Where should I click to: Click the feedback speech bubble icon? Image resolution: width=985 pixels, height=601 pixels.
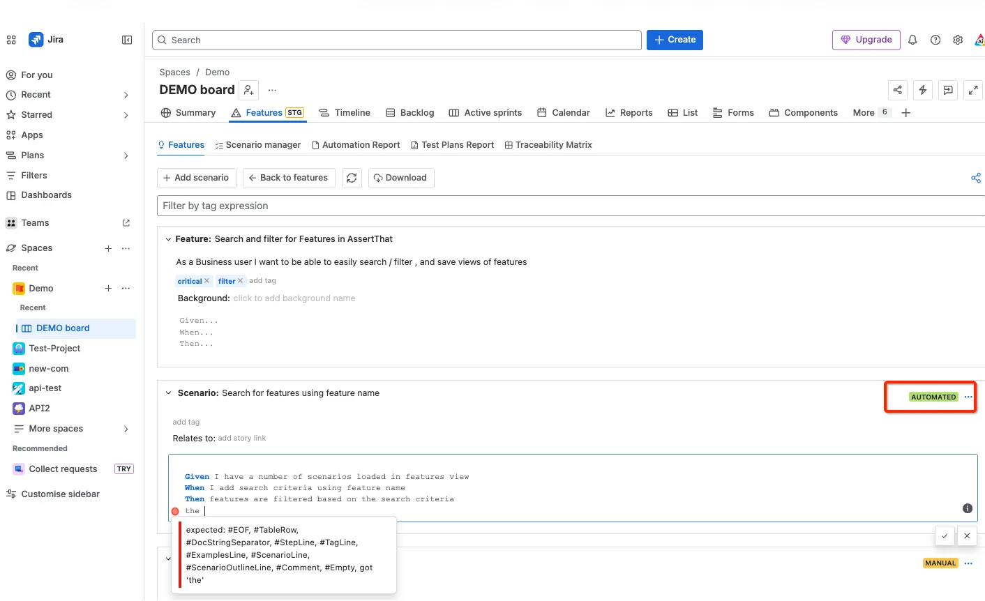948,90
